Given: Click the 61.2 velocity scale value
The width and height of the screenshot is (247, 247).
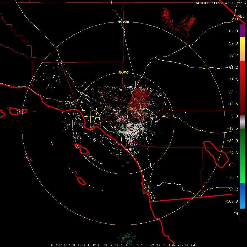Looking at the screenshot, I should [x=234, y=68].
